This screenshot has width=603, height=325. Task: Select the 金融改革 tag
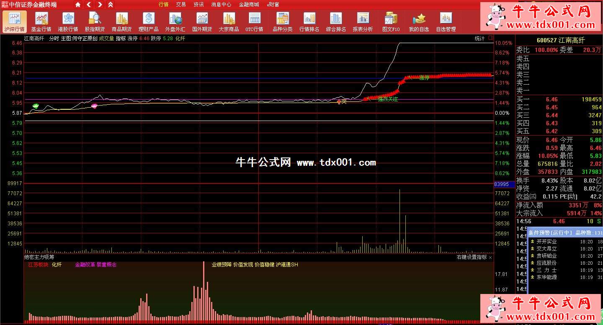click(85, 265)
